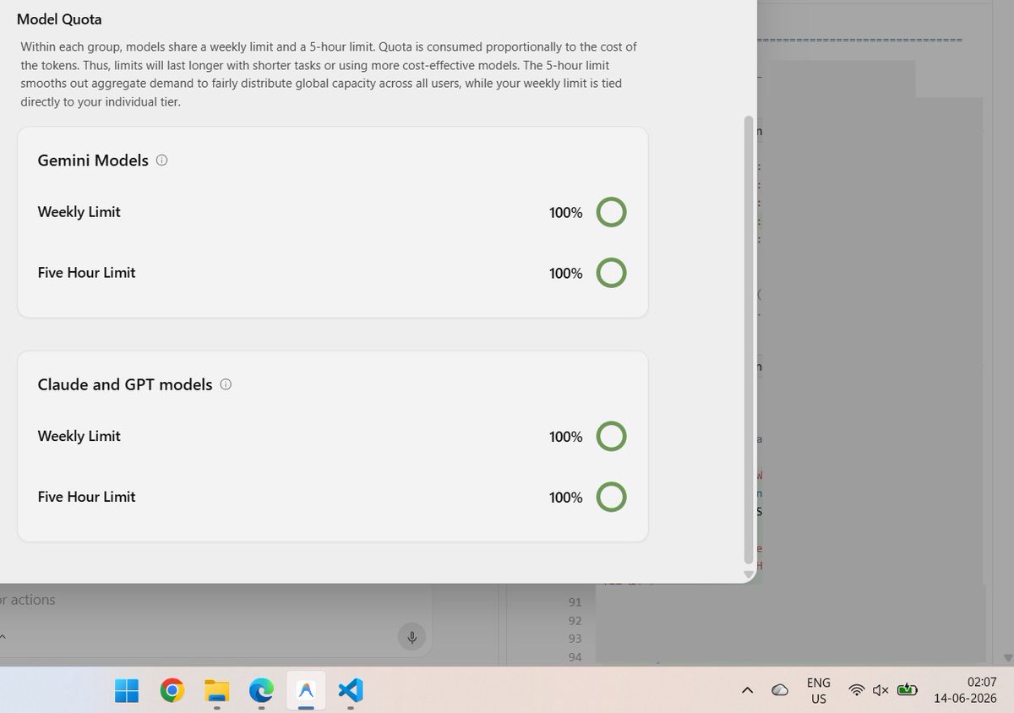Click the chat input field placeholder text
The width and height of the screenshot is (1014, 713).
tap(28, 600)
